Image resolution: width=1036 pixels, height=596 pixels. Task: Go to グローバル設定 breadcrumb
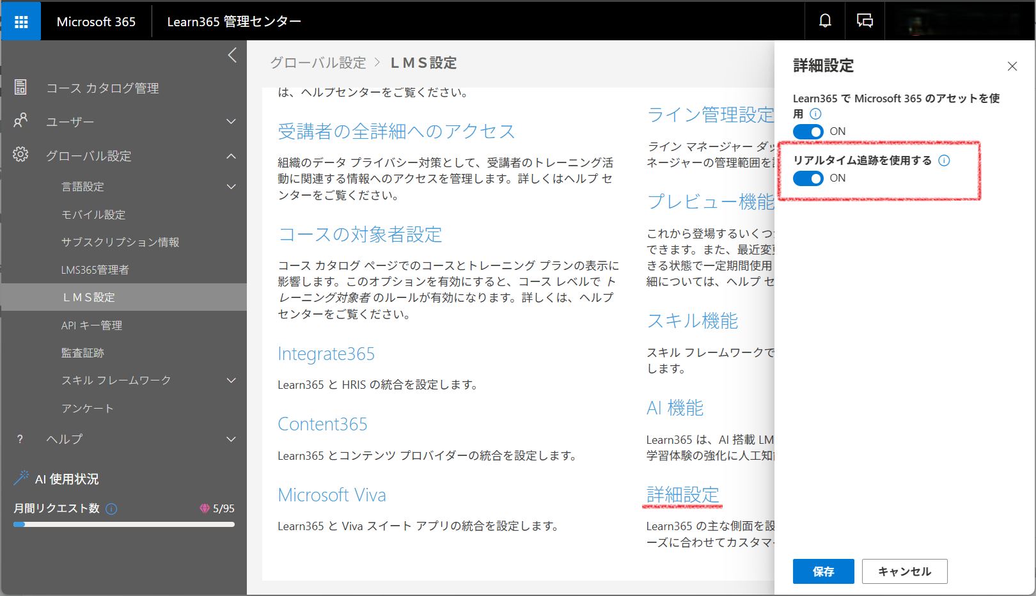pyautogui.click(x=318, y=63)
